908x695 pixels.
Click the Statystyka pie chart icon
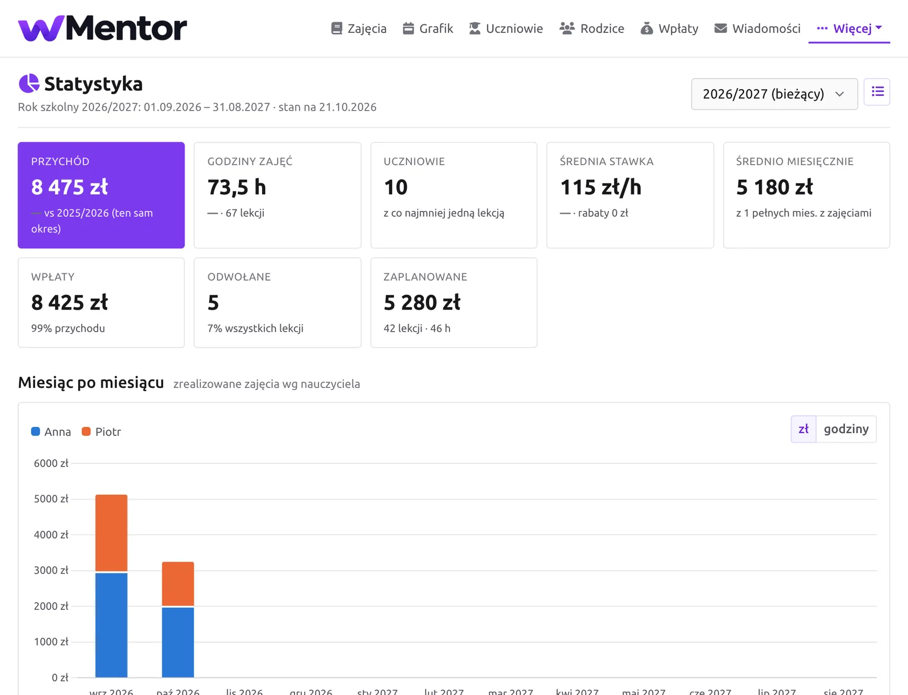[29, 83]
